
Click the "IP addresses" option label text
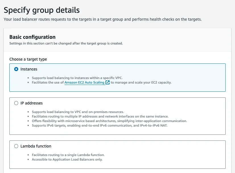(x=32, y=103)
